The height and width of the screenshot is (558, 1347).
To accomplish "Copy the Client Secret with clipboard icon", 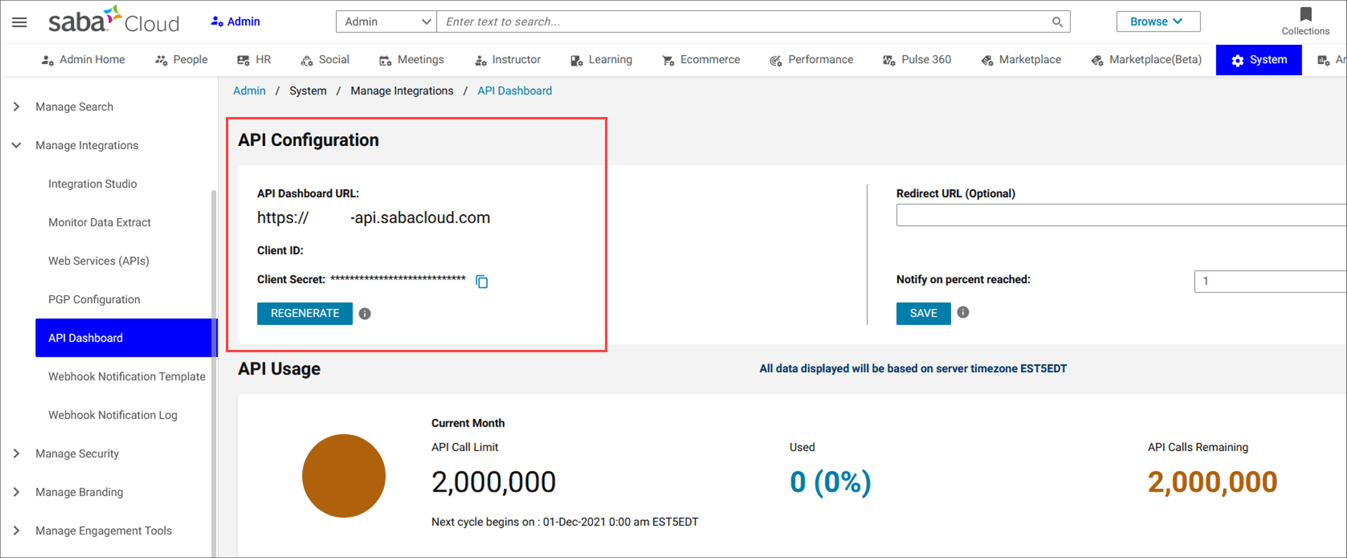I will (x=481, y=281).
